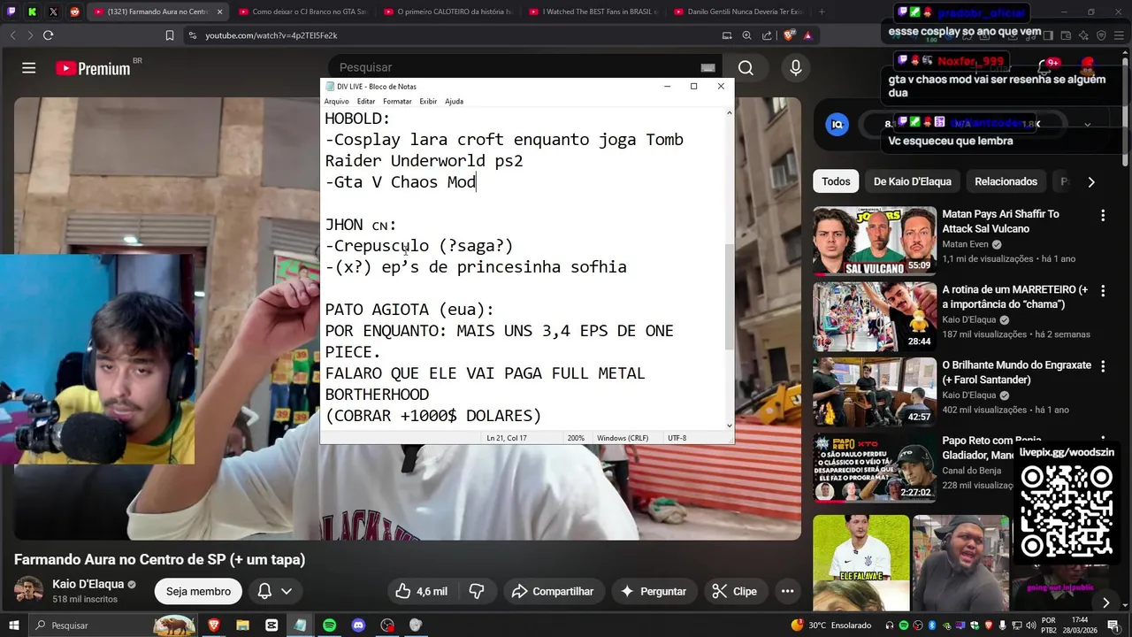The width and height of the screenshot is (1132, 637).
Task: Open options for the Matan Pays Ari Shaffir video
Action: (1103, 215)
